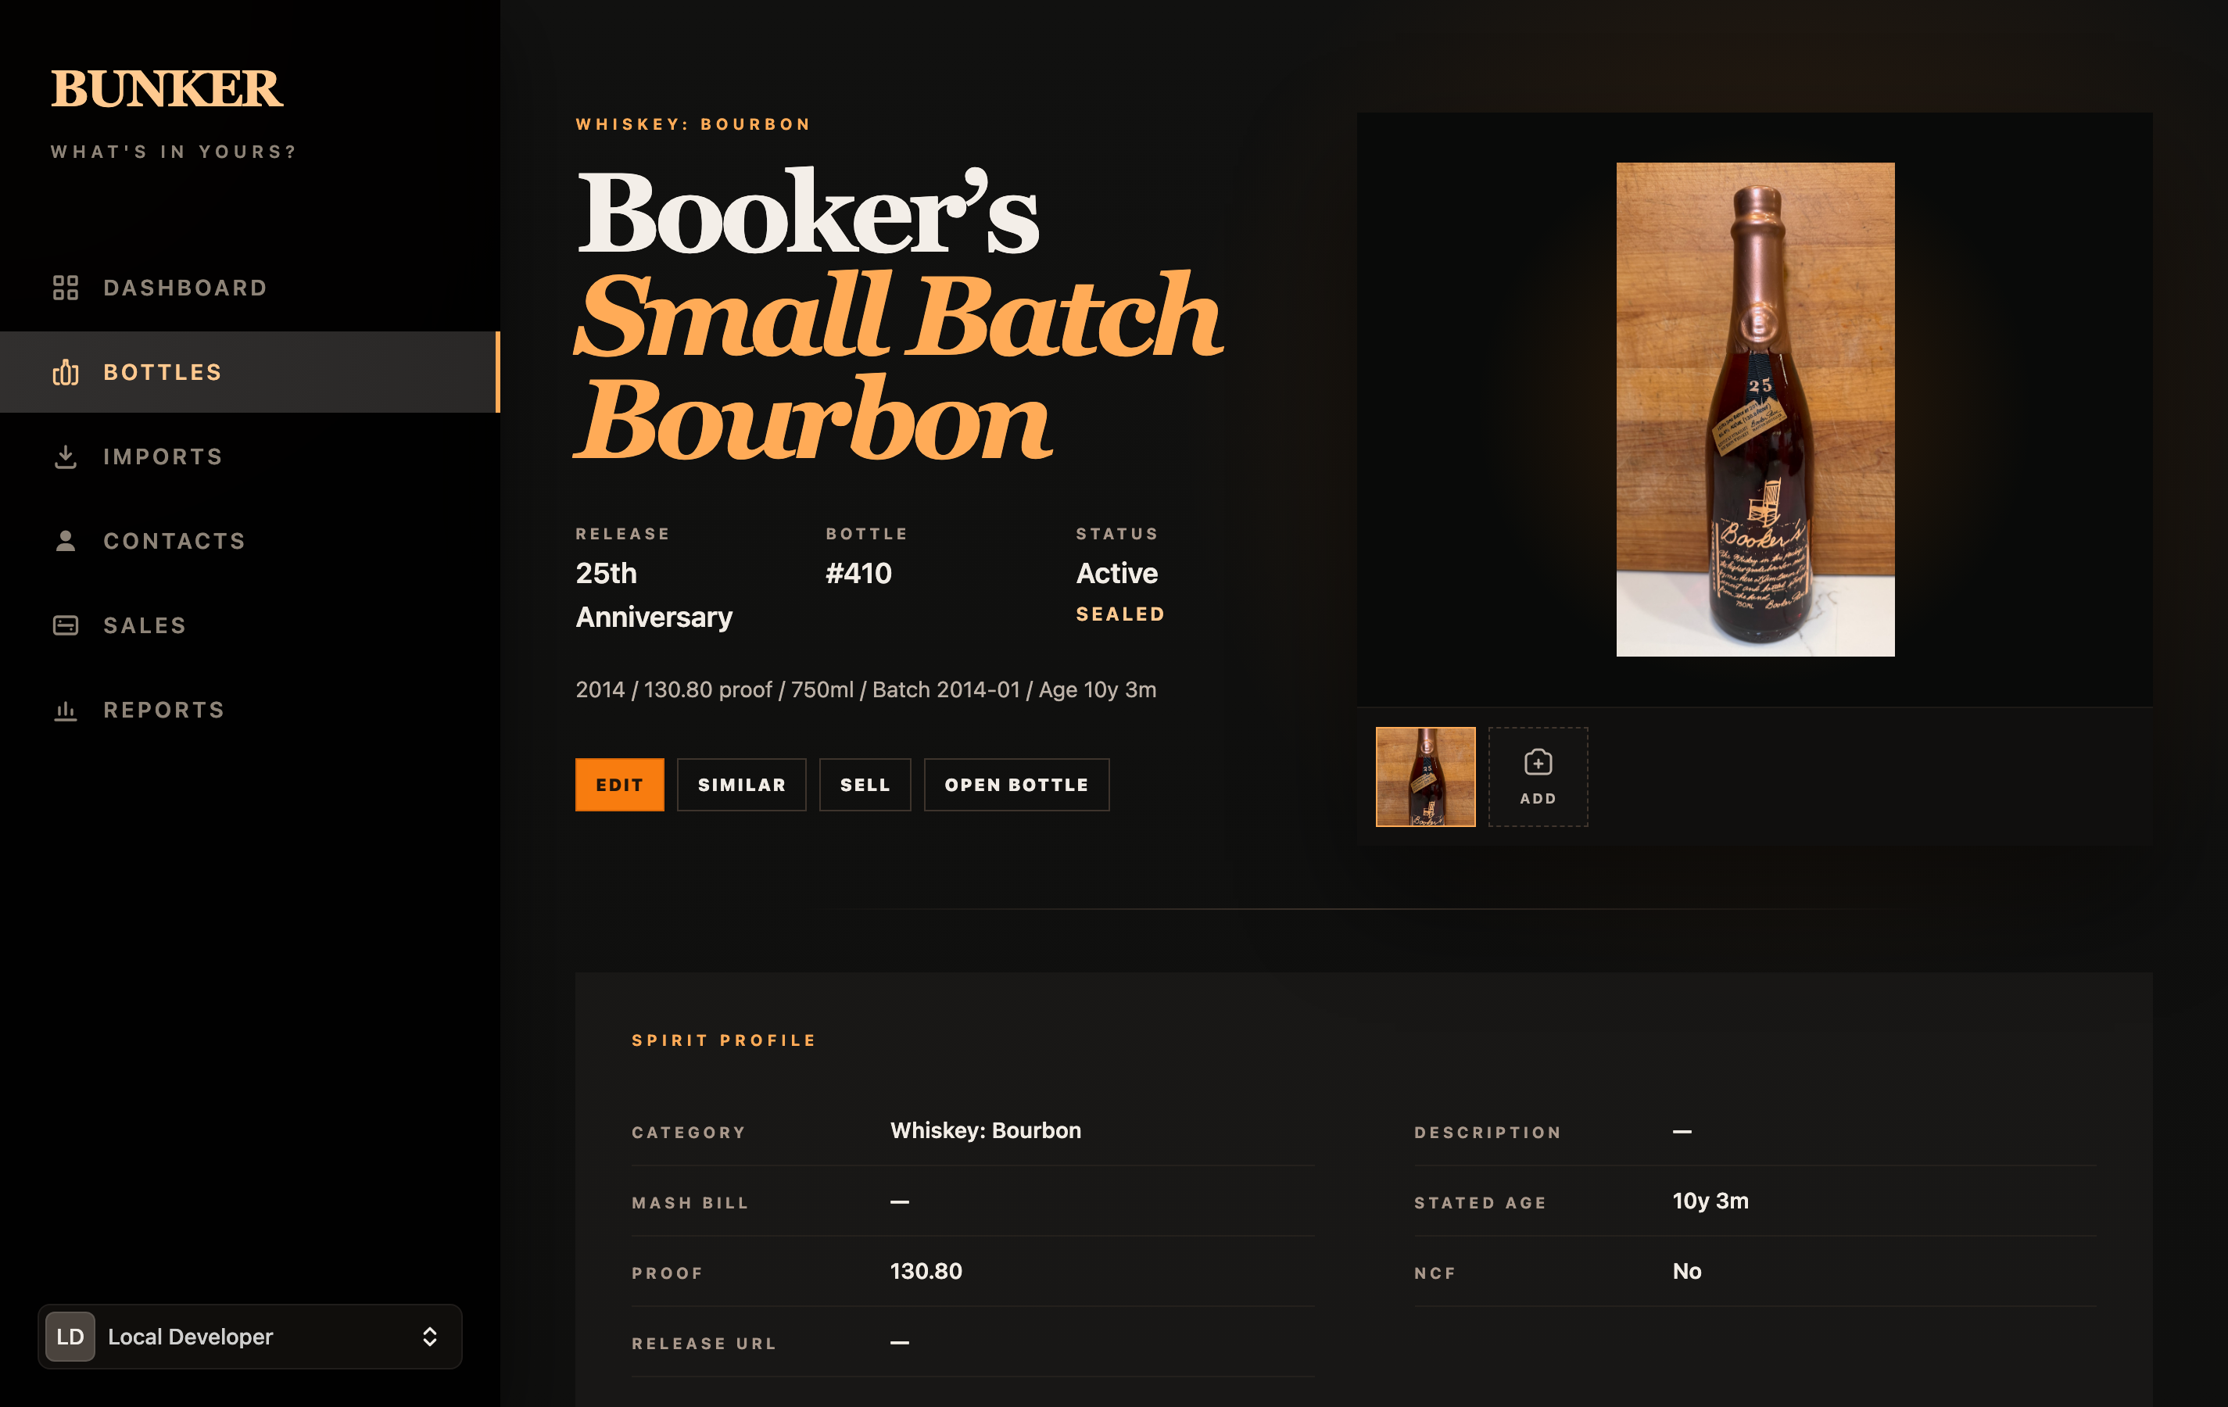Click the Category value 'Whiskey: Bourbon'

coord(985,1131)
